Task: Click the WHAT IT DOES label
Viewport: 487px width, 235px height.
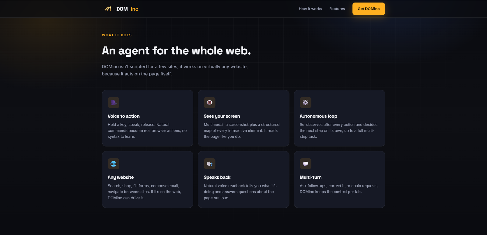Action: [117, 35]
